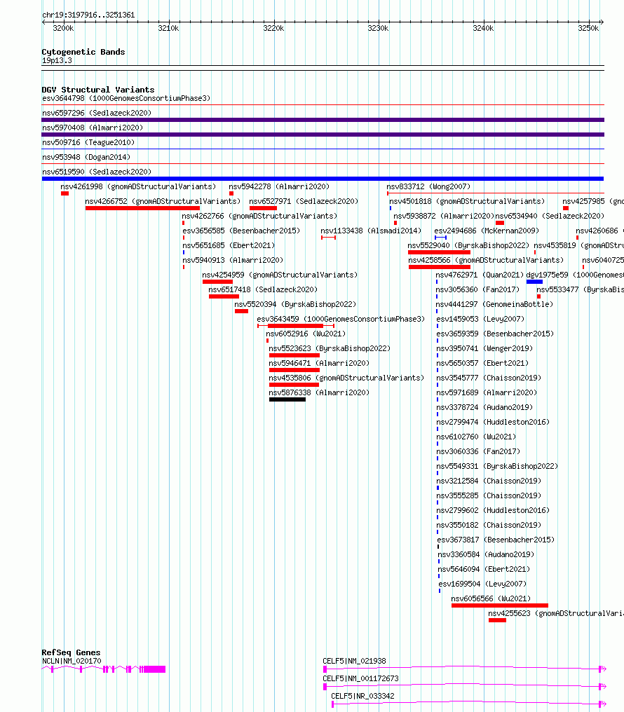Click nsv5938872 Almarri2020 variant label
The width and height of the screenshot is (624, 712).
[444, 216]
